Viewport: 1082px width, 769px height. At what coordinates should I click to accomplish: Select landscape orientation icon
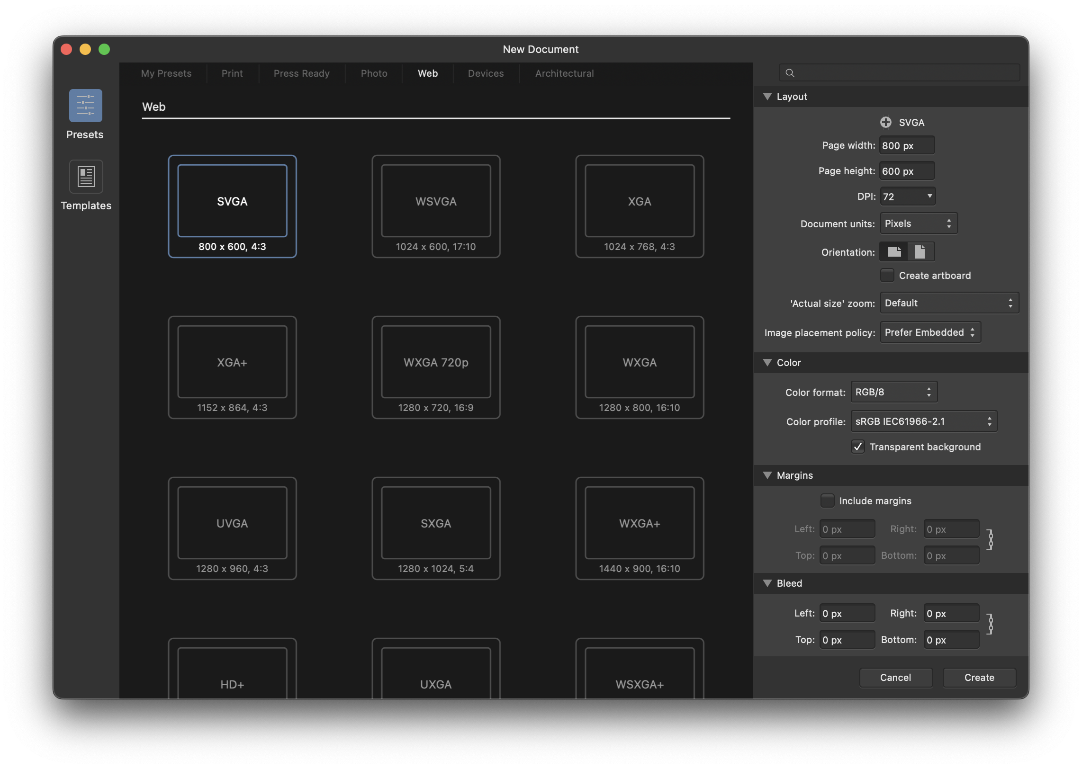click(894, 251)
